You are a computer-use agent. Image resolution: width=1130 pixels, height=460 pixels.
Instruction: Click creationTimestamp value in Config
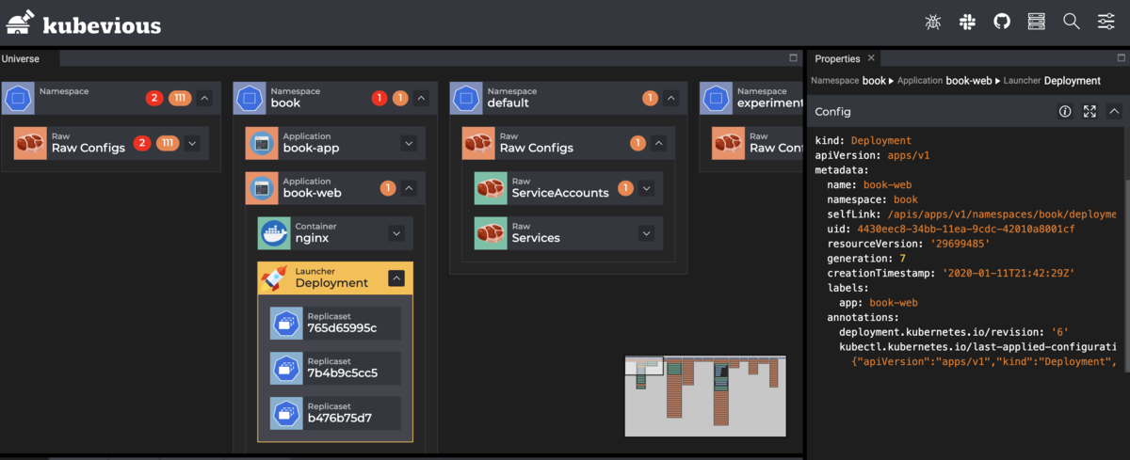click(1009, 274)
